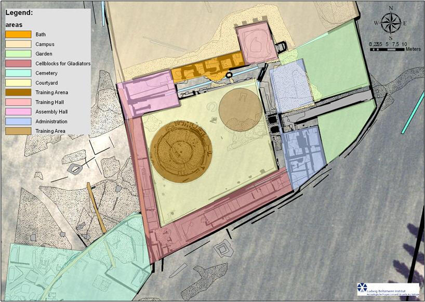Screen dimensions: 425x302
Task: Click the compass rose icon
Action: 391,23
